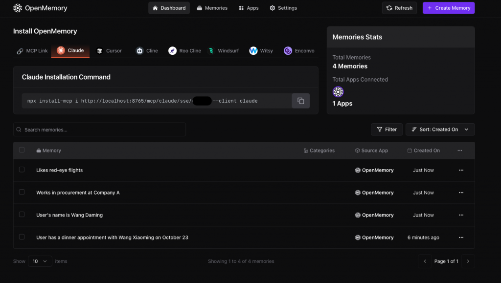
Task: Copy the Claude installation command
Action: (301, 101)
